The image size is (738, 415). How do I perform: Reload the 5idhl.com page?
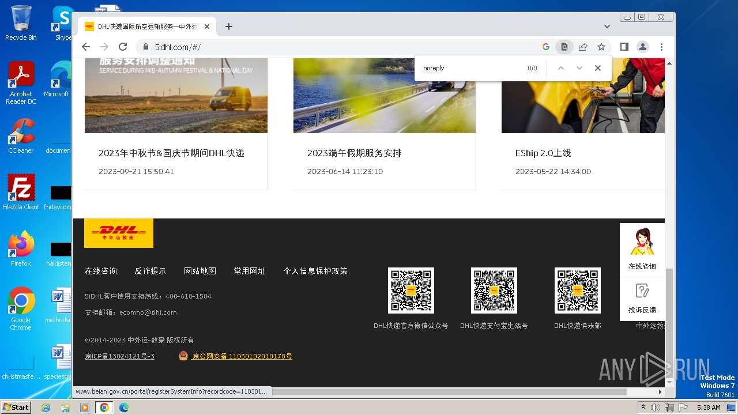click(x=123, y=47)
